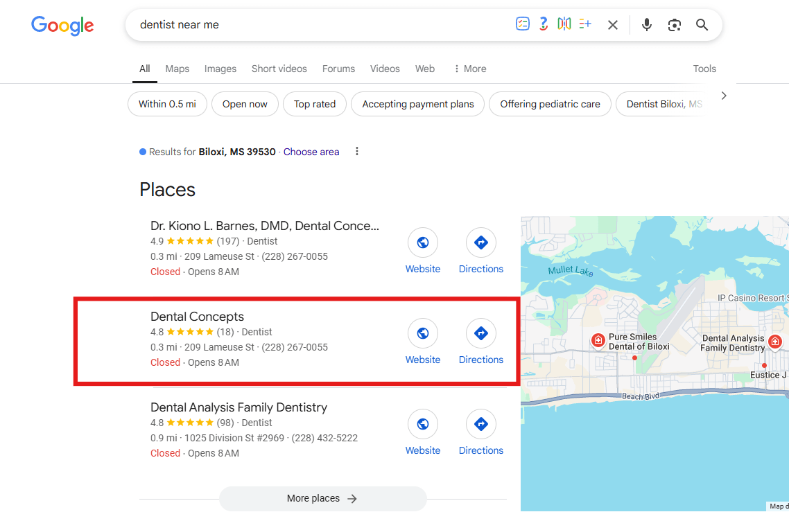Screen dimensions: 789x521
Task: Open the Web tab
Action: click(425, 69)
